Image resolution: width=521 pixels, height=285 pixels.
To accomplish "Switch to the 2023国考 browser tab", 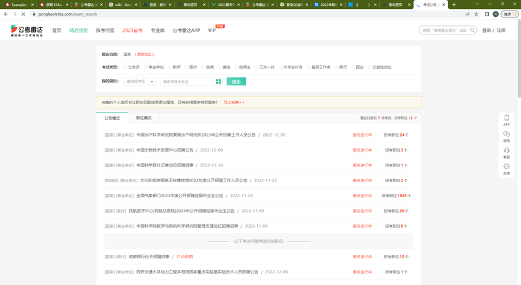I will pos(225,5).
